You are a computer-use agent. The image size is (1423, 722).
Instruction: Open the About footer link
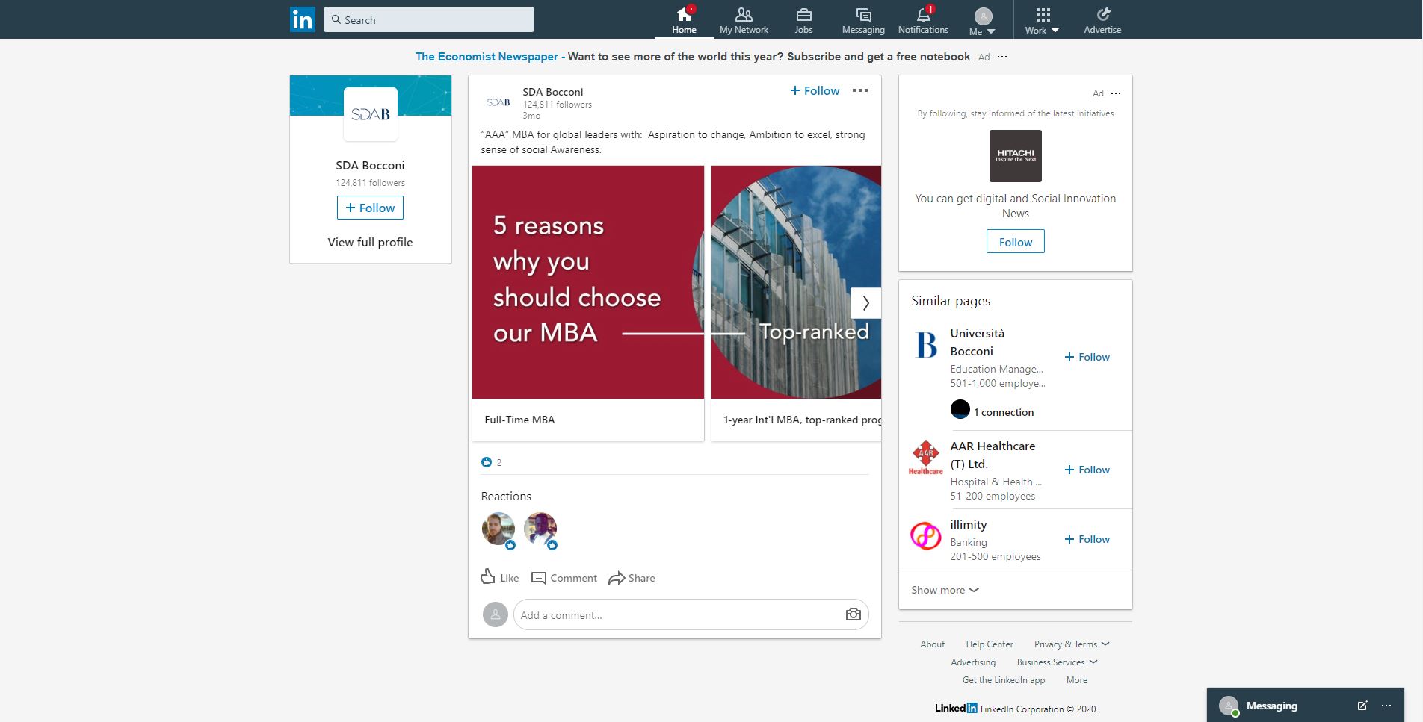coord(932,644)
